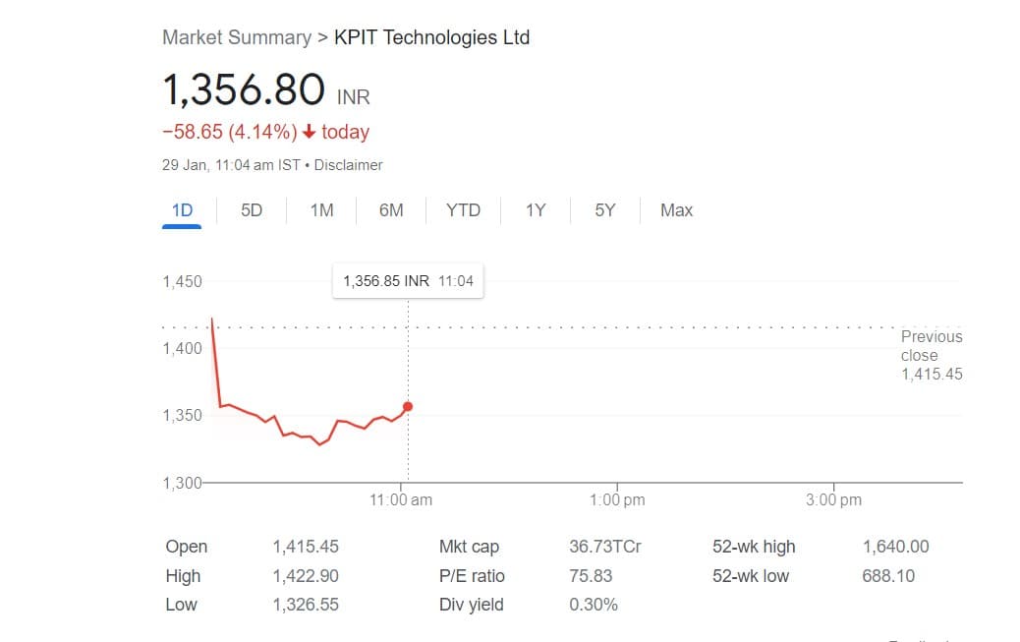Click the 1:00 pm axis label
Screen dimensions: 1020x642
click(617, 499)
